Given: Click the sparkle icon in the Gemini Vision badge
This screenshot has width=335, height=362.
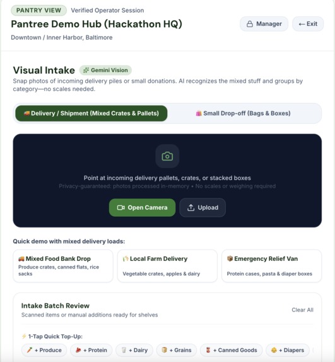Looking at the screenshot, I should point(86,70).
